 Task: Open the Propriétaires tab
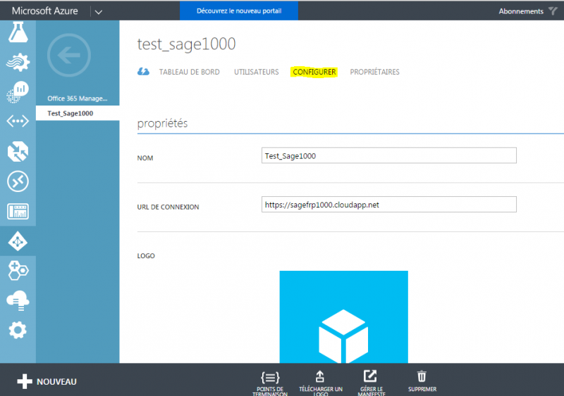point(374,72)
